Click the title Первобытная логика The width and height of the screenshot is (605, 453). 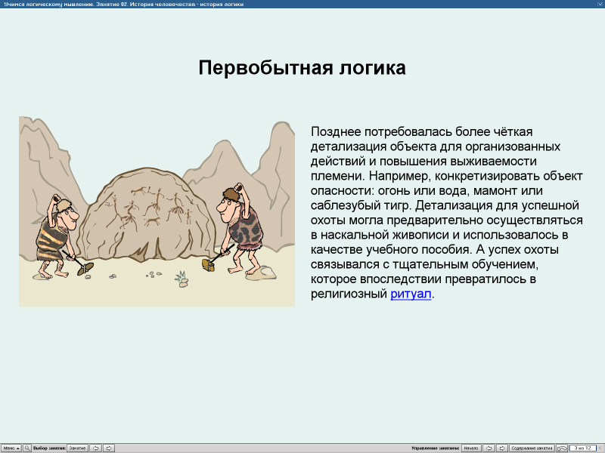(x=302, y=67)
